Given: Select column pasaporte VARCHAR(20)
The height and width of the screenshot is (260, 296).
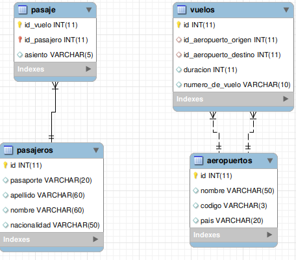Looking at the screenshot, I should click(52, 180).
